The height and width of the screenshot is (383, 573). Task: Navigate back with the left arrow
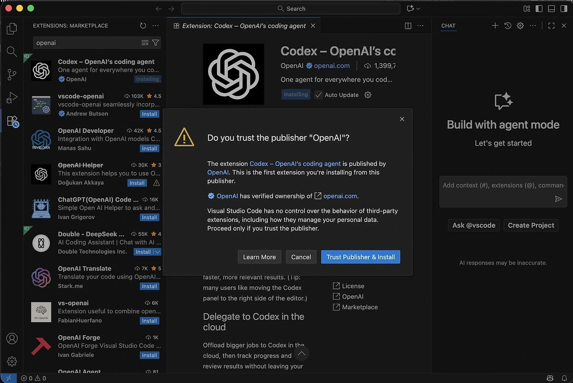pos(158,9)
